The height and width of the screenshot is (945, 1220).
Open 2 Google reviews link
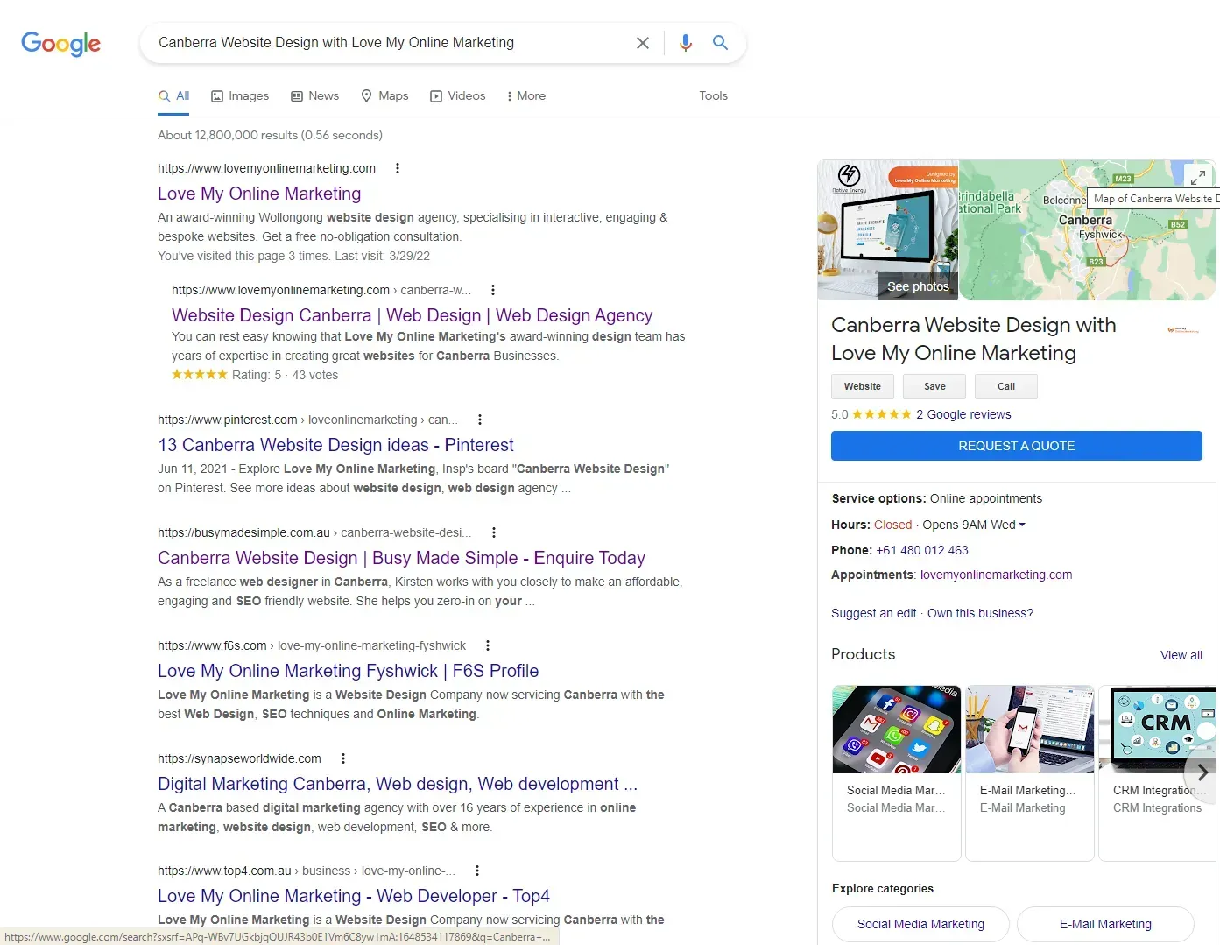point(963,414)
